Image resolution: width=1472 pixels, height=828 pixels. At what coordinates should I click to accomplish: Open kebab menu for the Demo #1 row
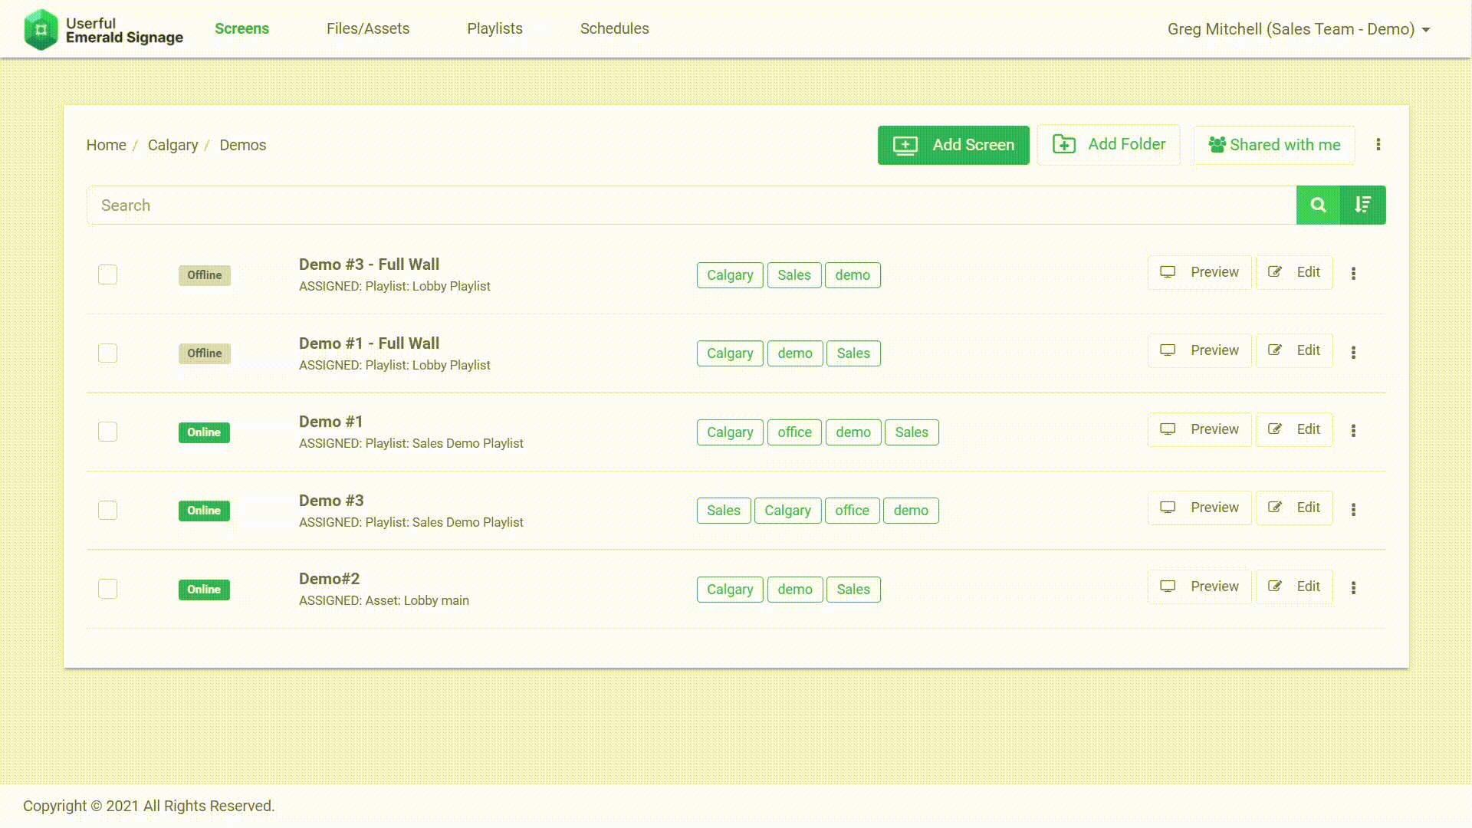(1353, 431)
